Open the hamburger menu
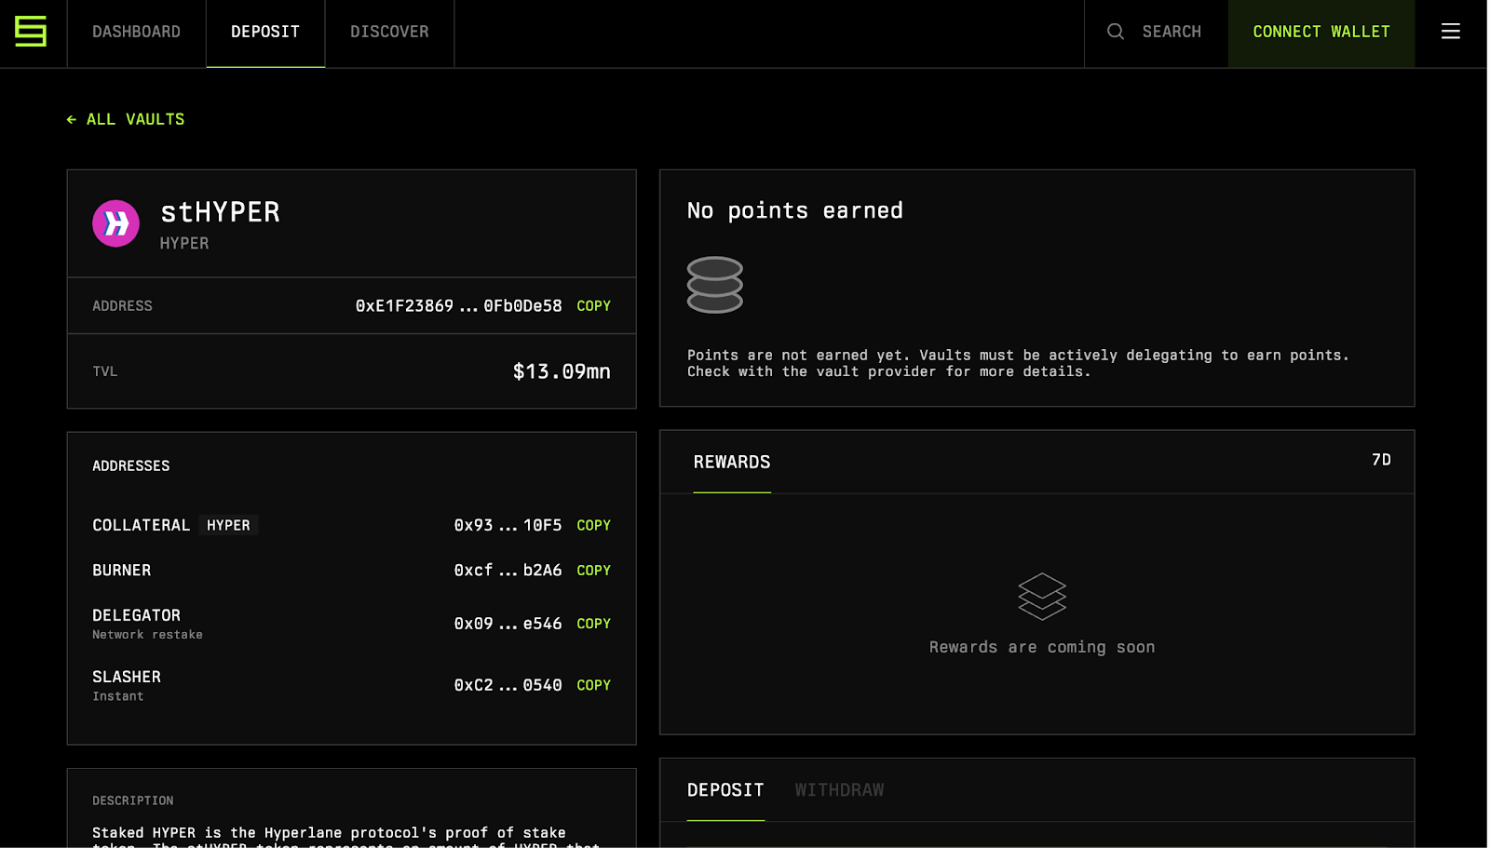1490x848 pixels. point(1450,31)
